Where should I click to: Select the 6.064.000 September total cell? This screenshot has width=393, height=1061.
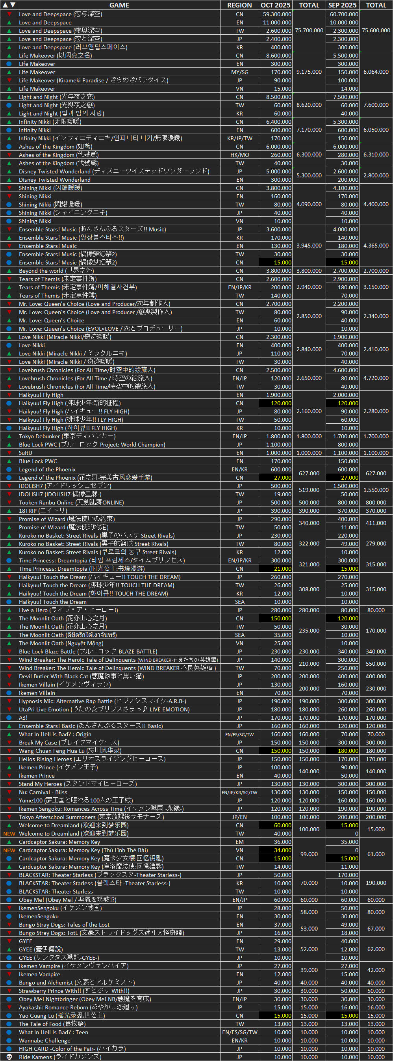pyautogui.click(x=376, y=72)
